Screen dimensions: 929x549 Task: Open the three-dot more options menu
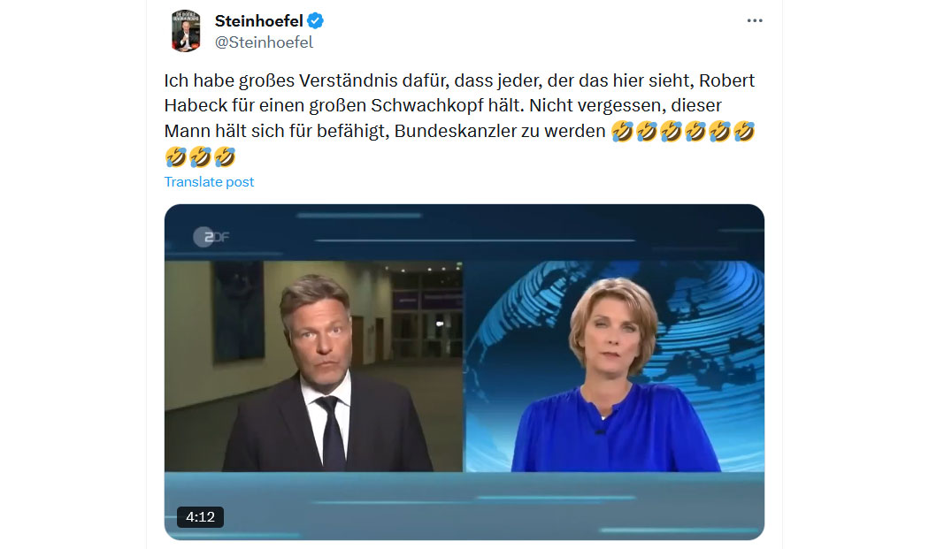754,20
